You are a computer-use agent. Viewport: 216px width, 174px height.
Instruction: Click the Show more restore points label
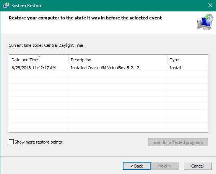tap(38, 142)
